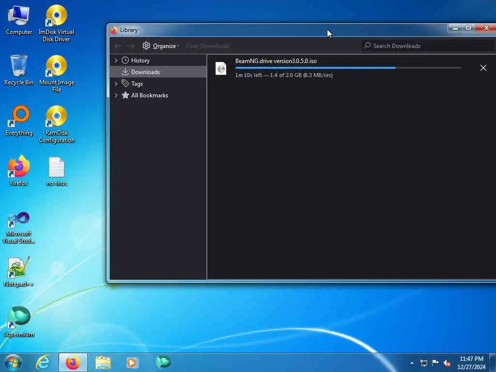
Task: Click the ISO file icon in Downloads
Action: [221, 68]
